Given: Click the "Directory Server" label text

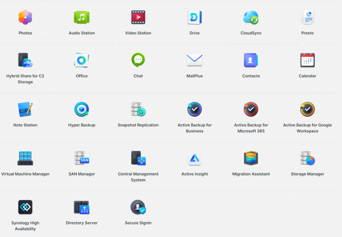Looking at the screenshot, I should click(x=82, y=223).
